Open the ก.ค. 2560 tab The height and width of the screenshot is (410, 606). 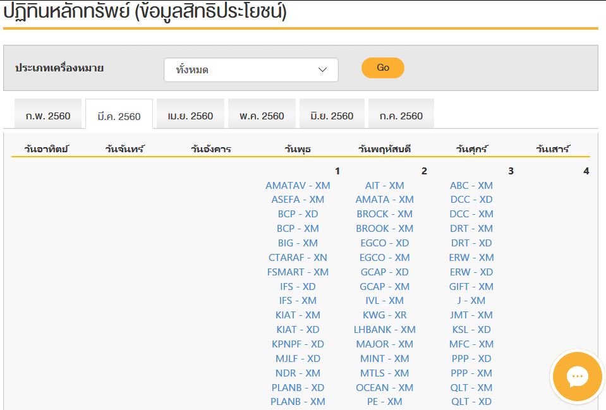[401, 114]
